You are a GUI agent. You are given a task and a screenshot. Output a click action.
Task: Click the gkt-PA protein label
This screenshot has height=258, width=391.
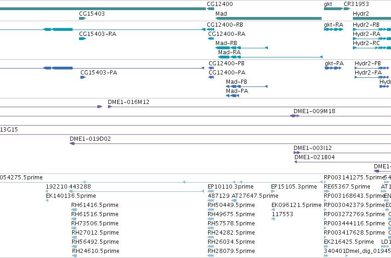[334, 63]
